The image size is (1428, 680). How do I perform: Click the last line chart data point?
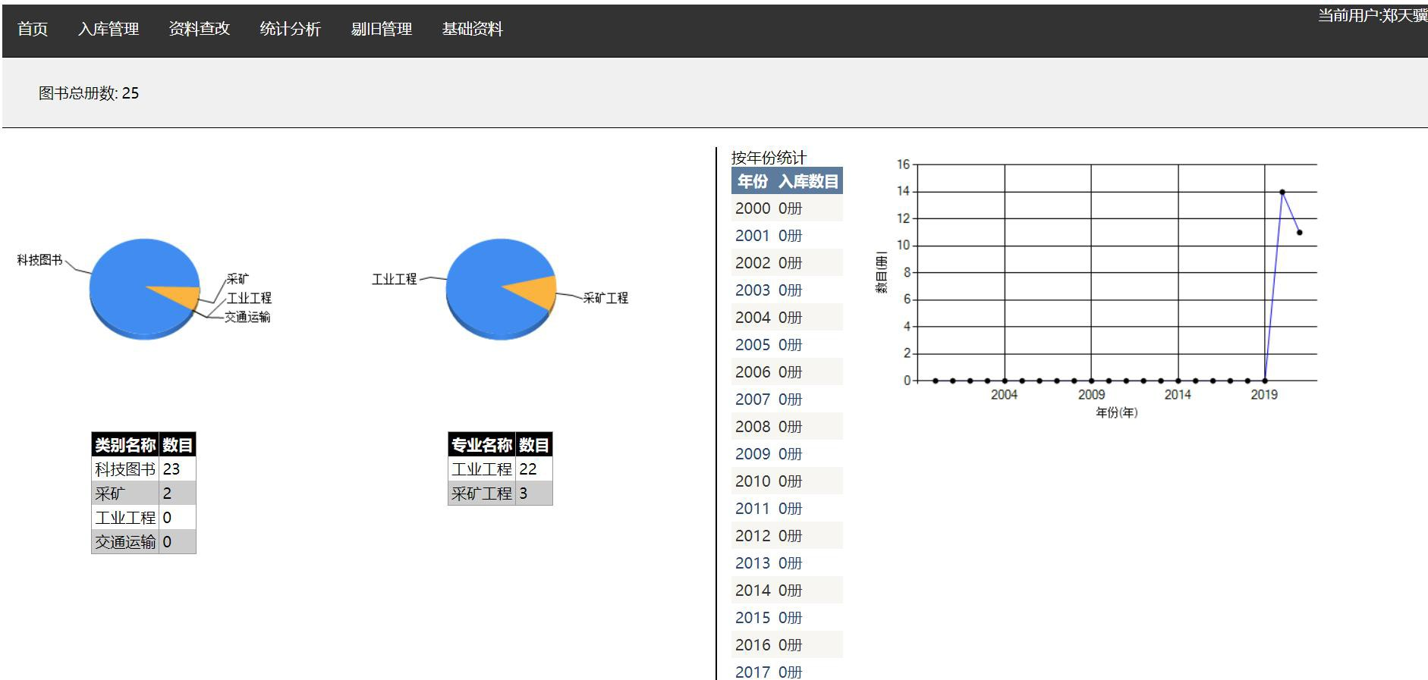pyautogui.click(x=1300, y=232)
